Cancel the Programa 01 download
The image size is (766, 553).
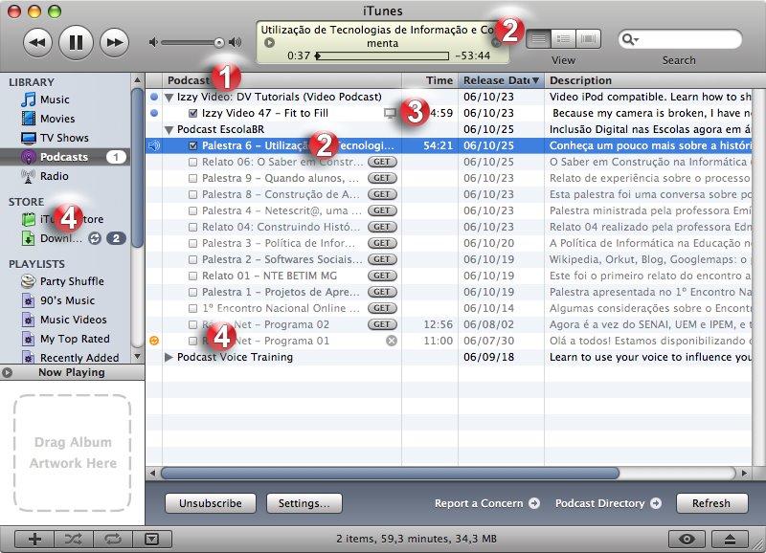[x=392, y=341]
